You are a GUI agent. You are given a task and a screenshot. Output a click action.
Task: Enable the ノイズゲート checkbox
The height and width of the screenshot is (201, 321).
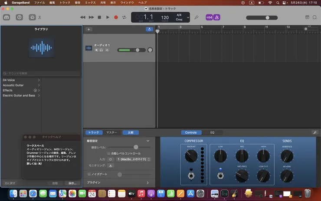pos(89,174)
